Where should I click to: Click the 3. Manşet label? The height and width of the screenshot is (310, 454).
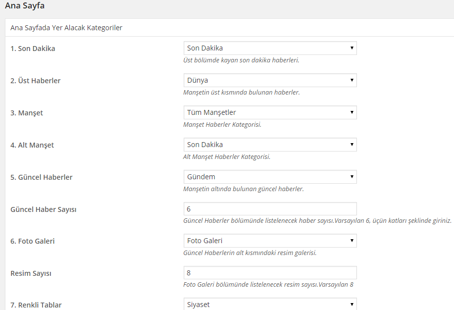(27, 113)
